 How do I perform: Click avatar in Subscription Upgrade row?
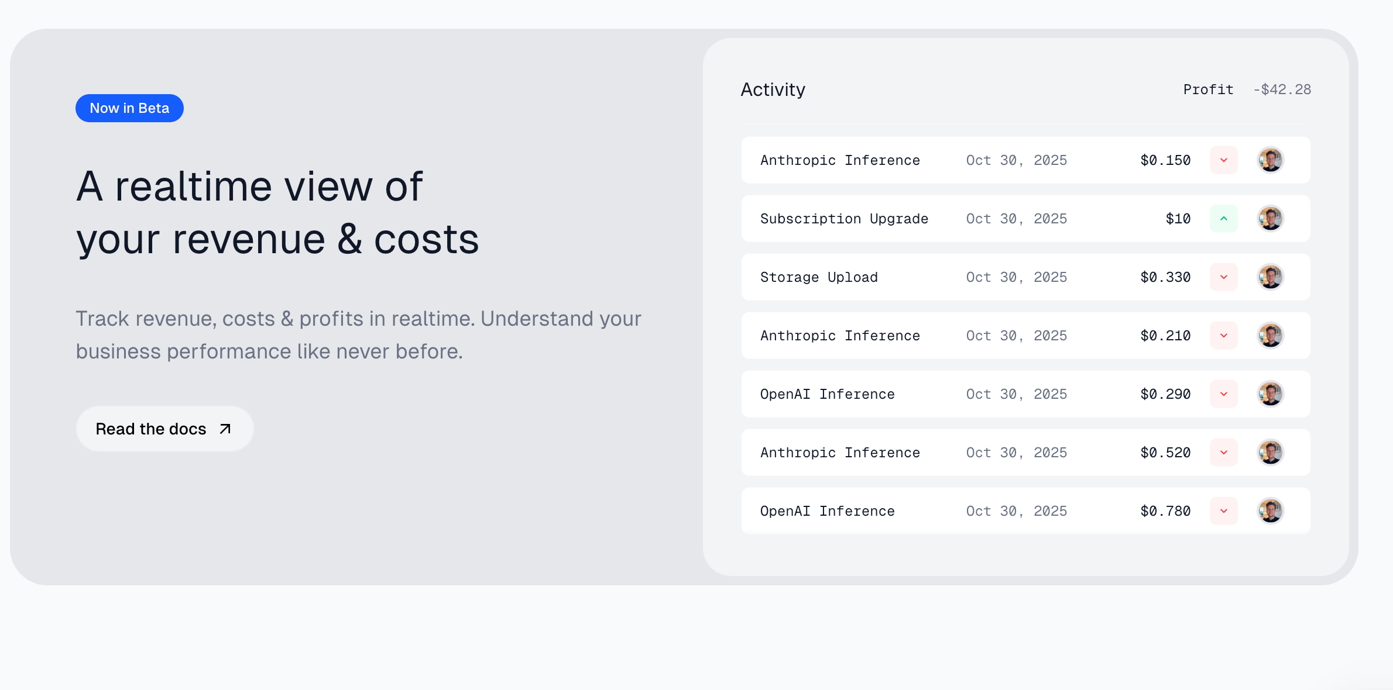pyautogui.click(x=1270, y=219)
